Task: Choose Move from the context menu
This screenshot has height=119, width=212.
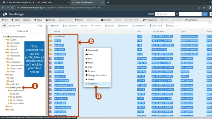Action: 97,63
